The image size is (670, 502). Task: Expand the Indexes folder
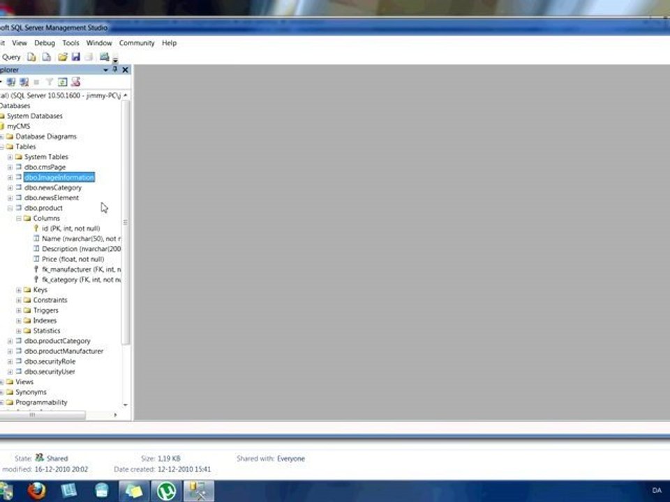point(19,321)
